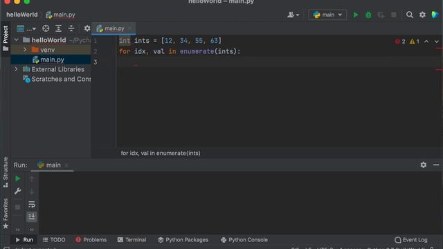Open Search Everywhere magnifier icon
The image size is (443, 249).
pyautogui.click(x=409, y=15)
